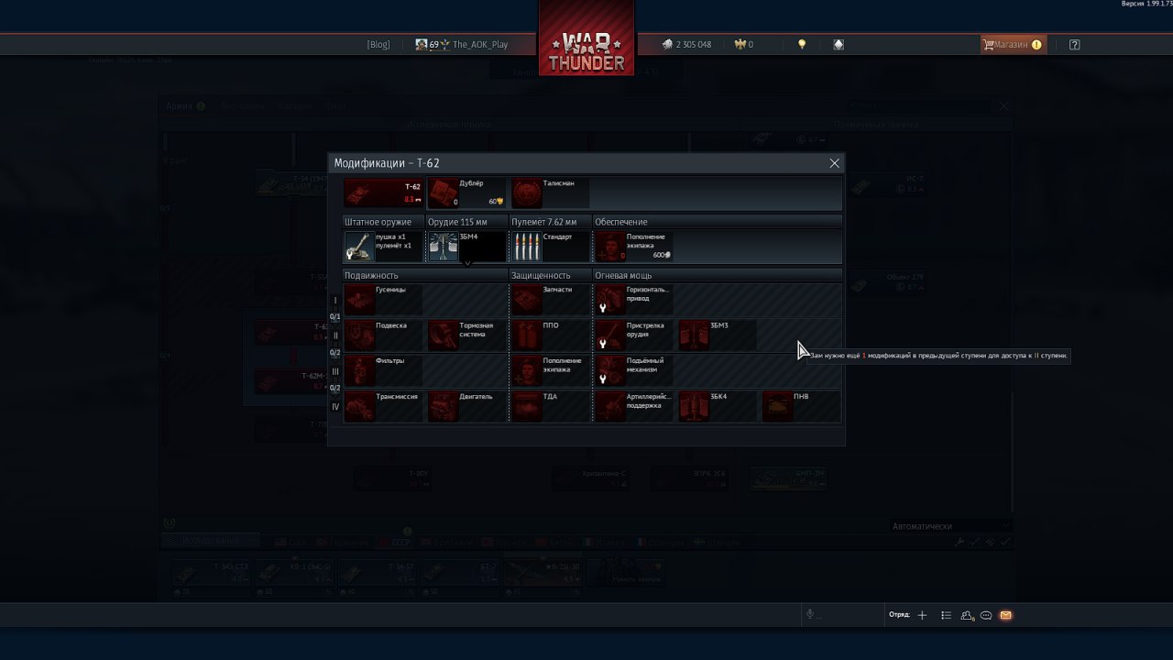Select the Горизонтальный привод modification
The width and height of the screenshot is (1173, 660).
[x=634, y=300]
